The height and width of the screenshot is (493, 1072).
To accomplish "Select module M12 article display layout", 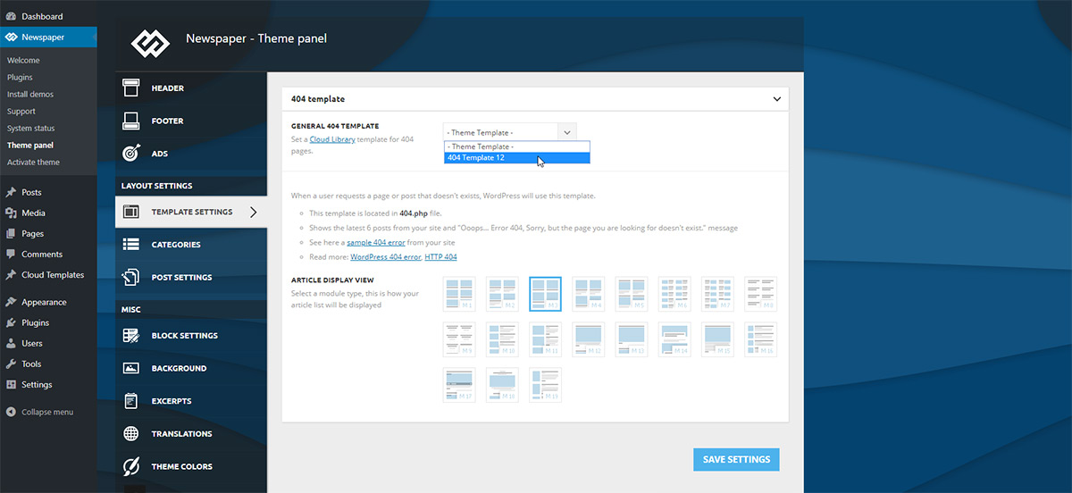I will [589, 339].
